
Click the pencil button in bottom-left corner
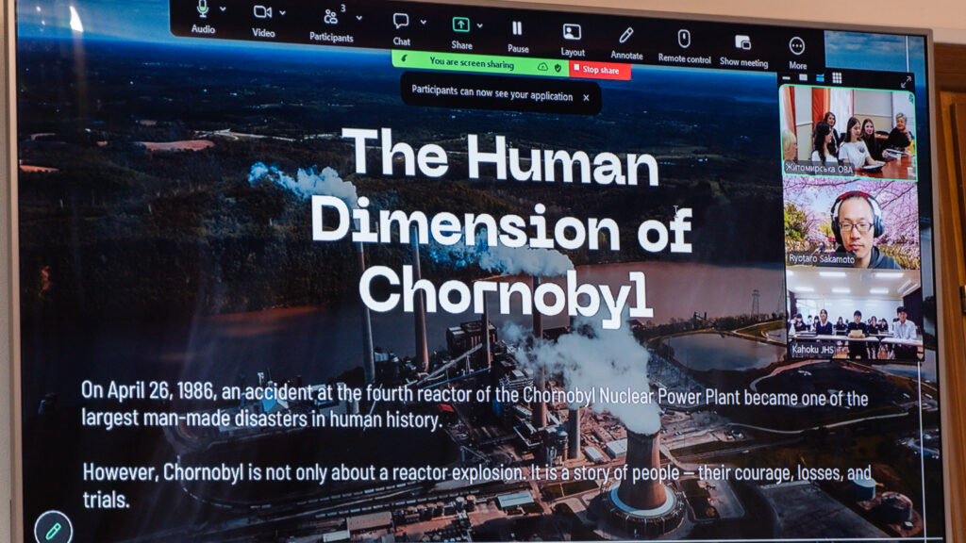[53, 530]
